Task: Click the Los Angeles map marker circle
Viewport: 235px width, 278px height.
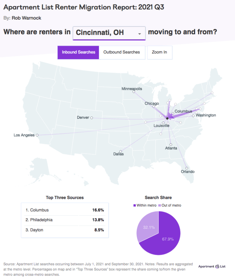Action: coord(37,135)
